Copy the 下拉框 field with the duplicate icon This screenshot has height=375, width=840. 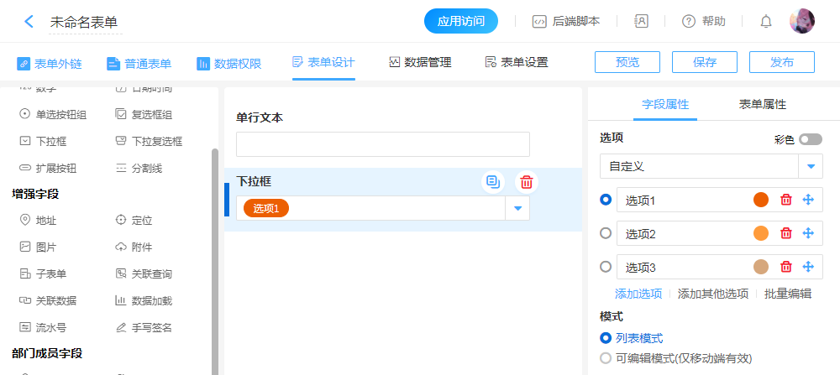493,181
